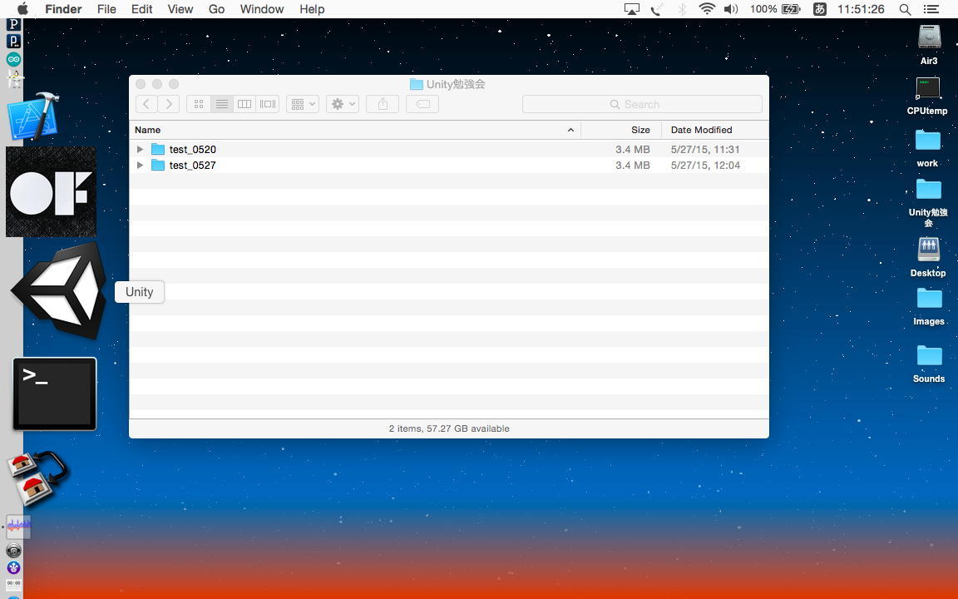958x599 pixels.
Task: Click the menu bar clock 11:51:26
Action: (861, 9)
